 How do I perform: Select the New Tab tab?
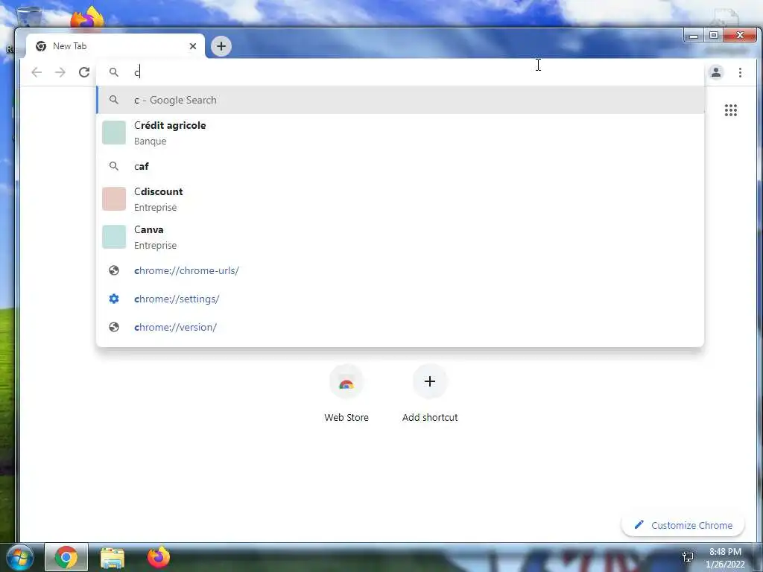tap(115, 46)
